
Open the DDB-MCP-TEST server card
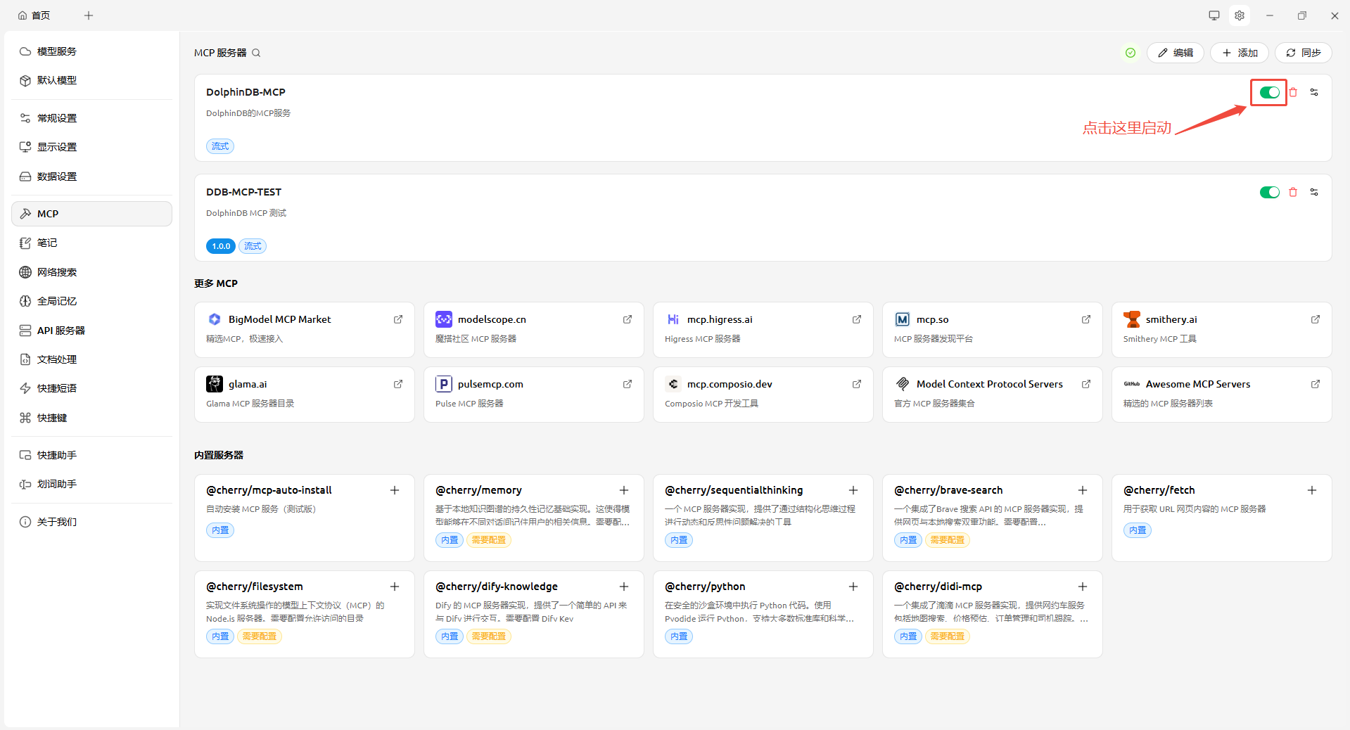(703, 217)
